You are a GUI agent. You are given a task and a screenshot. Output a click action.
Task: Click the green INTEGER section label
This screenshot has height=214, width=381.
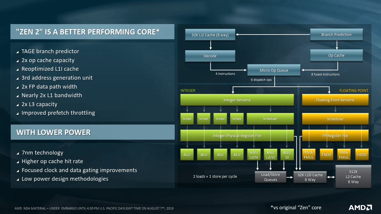coord(188,90)
